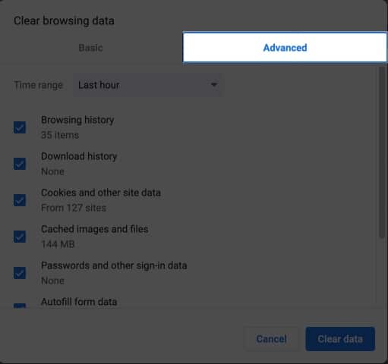Image resolution: width=388 pixels, height=364 pixels.
Task: Click the Passwords and other sign-in data label
Action: 114,265
